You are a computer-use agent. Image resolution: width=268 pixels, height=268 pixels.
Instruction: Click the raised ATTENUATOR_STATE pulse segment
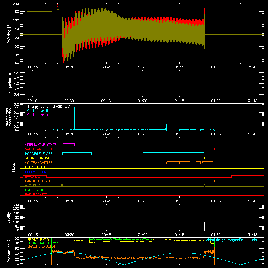pyautogui.click(x=69, y=144)
